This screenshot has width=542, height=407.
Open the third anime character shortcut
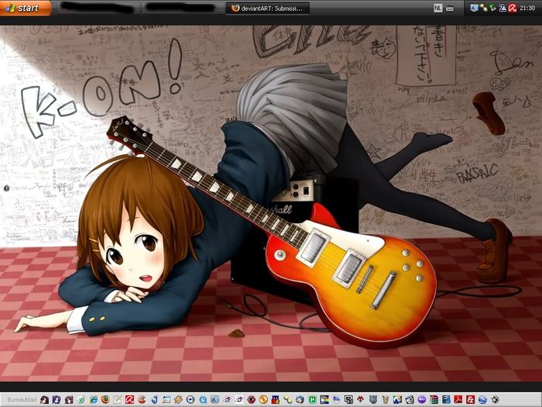(69, 400)
